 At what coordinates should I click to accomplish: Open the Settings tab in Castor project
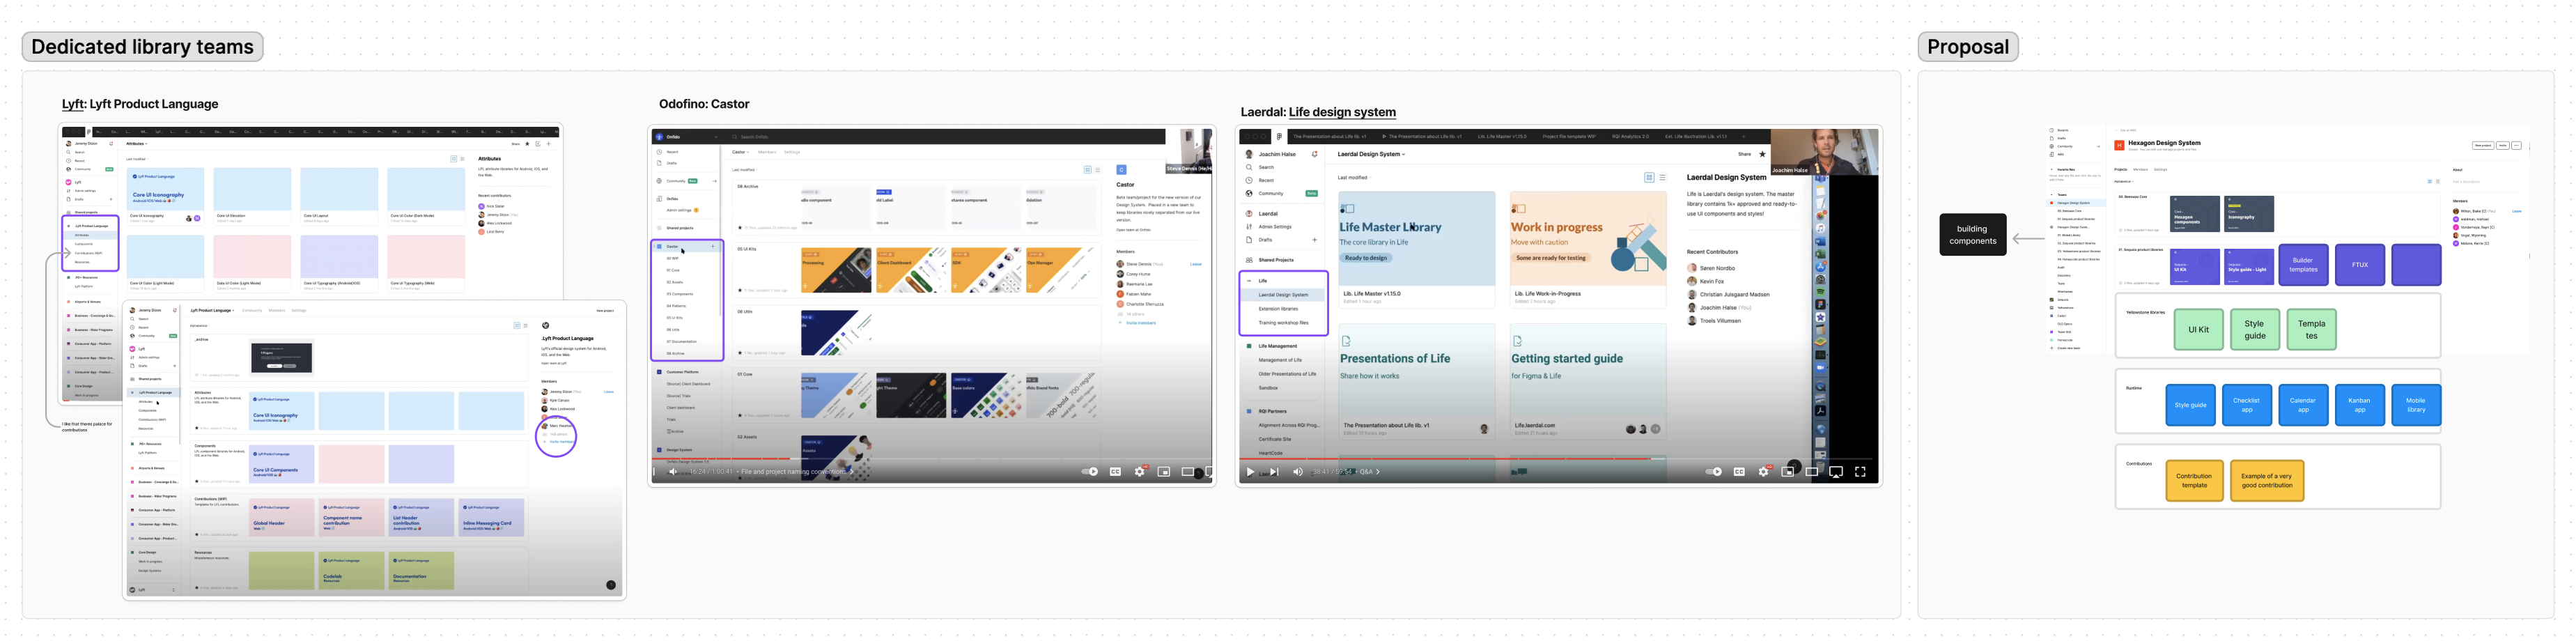coord(792,152)
